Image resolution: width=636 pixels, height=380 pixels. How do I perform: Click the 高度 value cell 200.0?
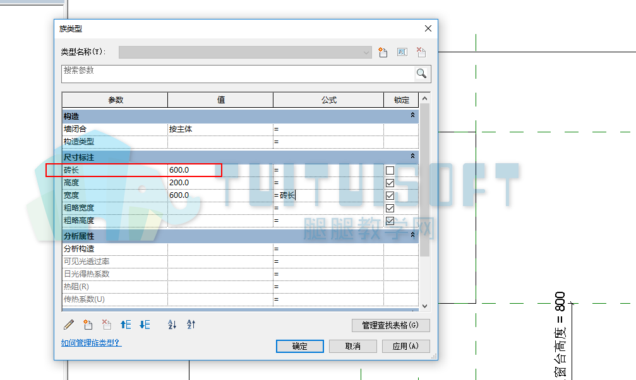click(x=220, y=183)
